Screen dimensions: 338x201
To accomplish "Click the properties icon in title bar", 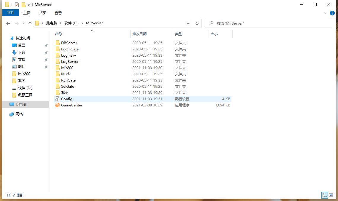I will pos(17,5).
